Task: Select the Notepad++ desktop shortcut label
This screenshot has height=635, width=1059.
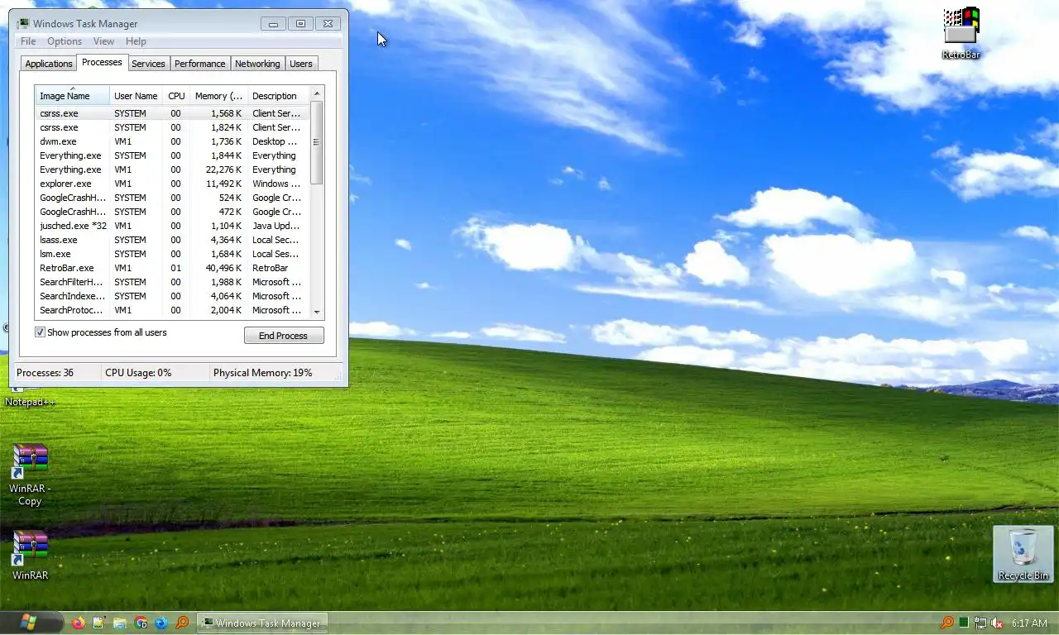Action: point(30,402)
